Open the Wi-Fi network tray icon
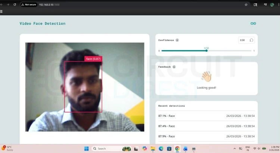This screenshot has height=153, width=280. [255, 149]
